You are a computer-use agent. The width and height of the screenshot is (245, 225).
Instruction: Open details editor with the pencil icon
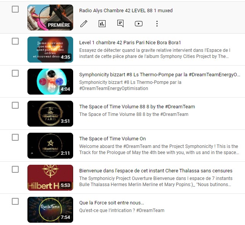pyautogui.click(x=84, y=24)
